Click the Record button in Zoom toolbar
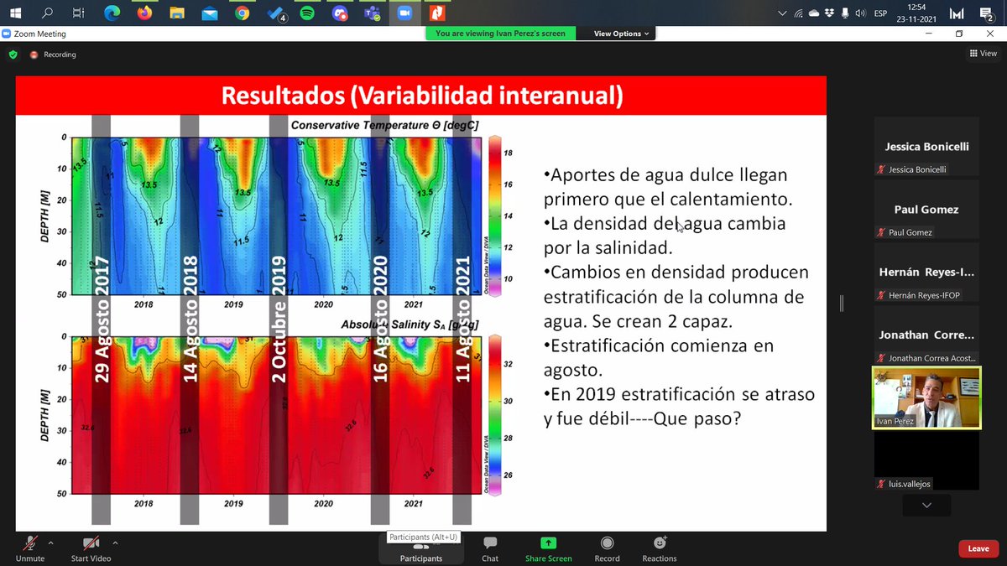This screenshot has width=1007, height=566. tap(608, 549)
